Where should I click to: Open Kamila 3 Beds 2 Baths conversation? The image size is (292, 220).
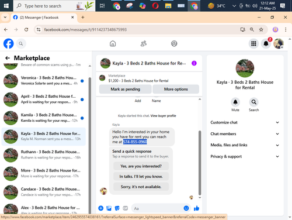[x=44, y=118]
